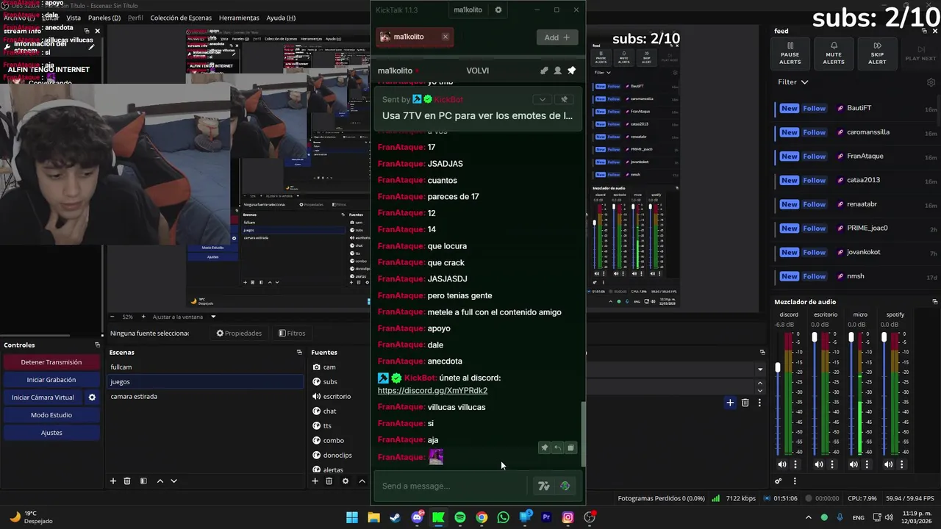
Task: Use the KickTalk chat scrollbar
Action: click(x=584, y=433)
